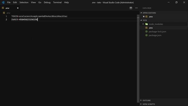Click the package-lock.json file icon
This screenshot has width=188, height=106.
(146, 32)
